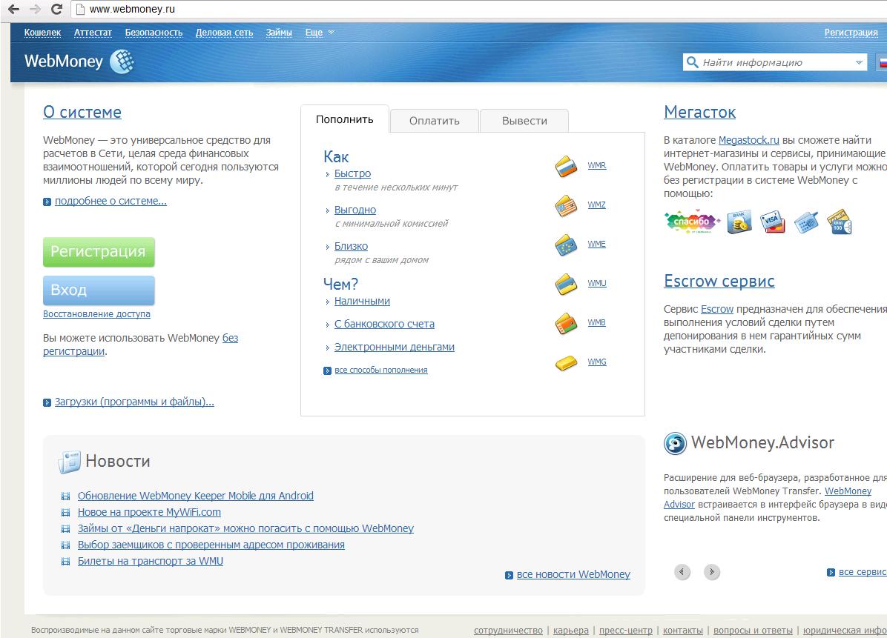Screen dimensions: 887x638
Task: Reload the page with refresh icon
Action: 56,9
